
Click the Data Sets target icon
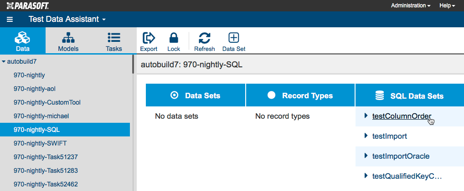(175, 95)
